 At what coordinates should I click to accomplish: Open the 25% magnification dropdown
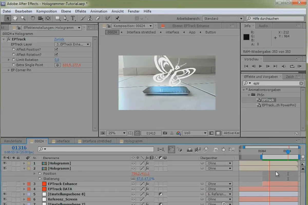[x=117, y=133]
